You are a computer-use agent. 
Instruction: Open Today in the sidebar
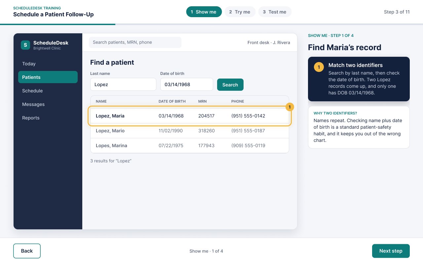click(48, 64)
